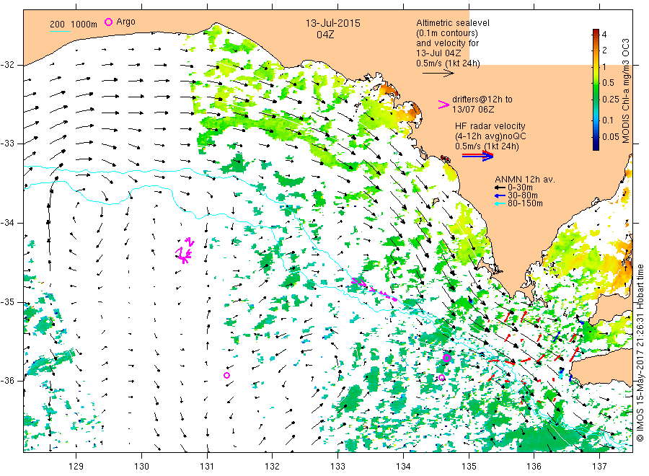Click the cyan 80-150m ANMN legend arrow
The image size is (649, 476).
500,203
